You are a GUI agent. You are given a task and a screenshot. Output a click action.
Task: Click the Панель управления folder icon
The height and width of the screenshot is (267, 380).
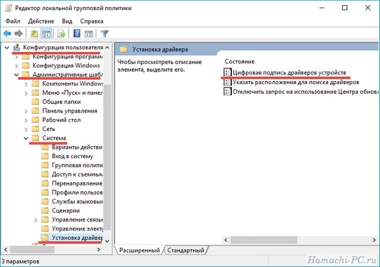pos(35,111)
